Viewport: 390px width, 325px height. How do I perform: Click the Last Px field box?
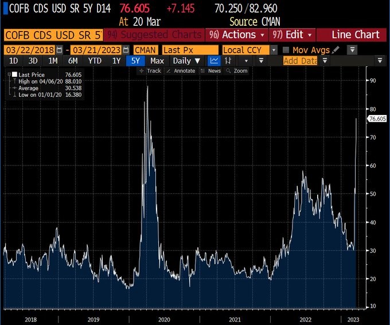tap(189, 50)
